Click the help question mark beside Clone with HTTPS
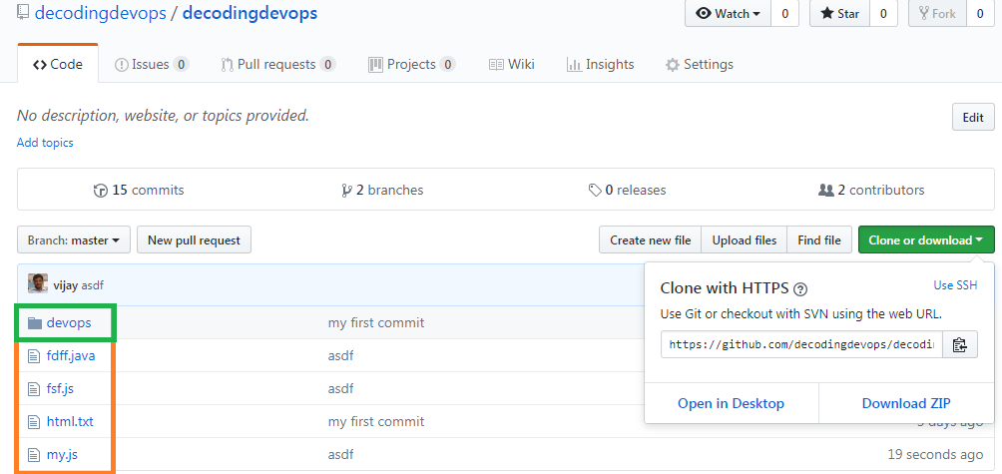Viewport: 1002px width, 474px height. coord(800,289)
